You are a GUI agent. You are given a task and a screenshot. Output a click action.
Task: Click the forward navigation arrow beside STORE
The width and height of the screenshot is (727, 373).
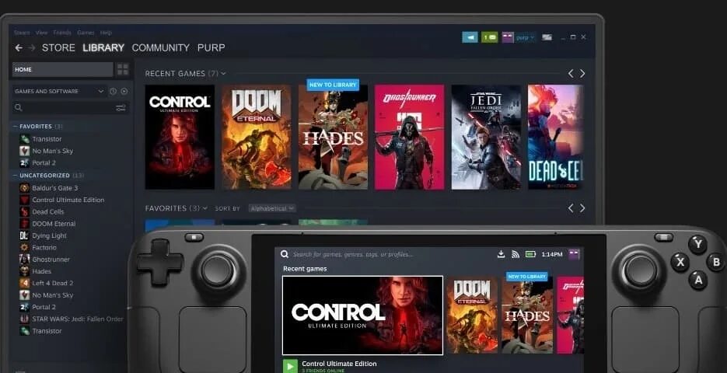[x=32, y=47]
